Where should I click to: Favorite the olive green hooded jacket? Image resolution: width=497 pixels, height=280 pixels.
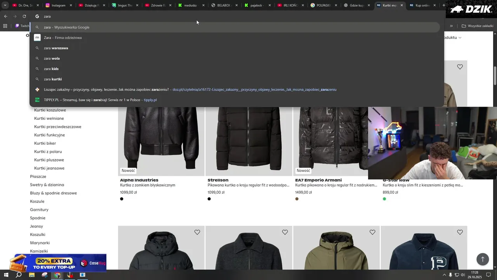pos(372,232)
